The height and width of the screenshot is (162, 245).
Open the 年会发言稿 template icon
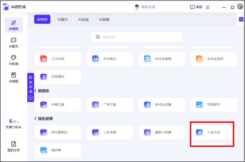tap(147, 59)
